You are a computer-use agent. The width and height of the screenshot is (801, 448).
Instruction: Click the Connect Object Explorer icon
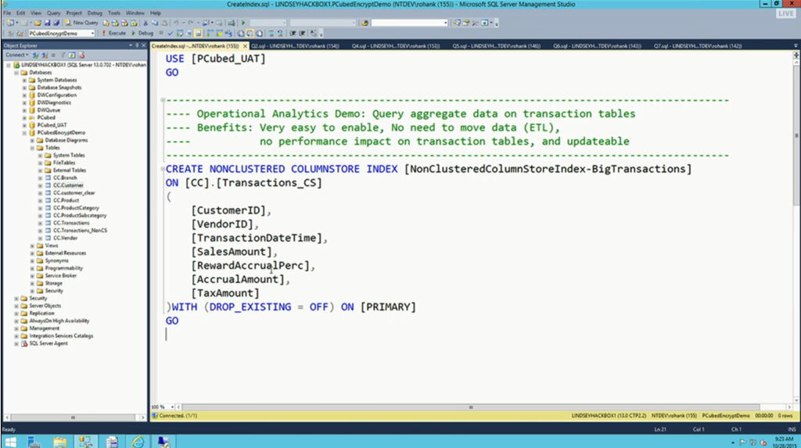pos(35,56)
